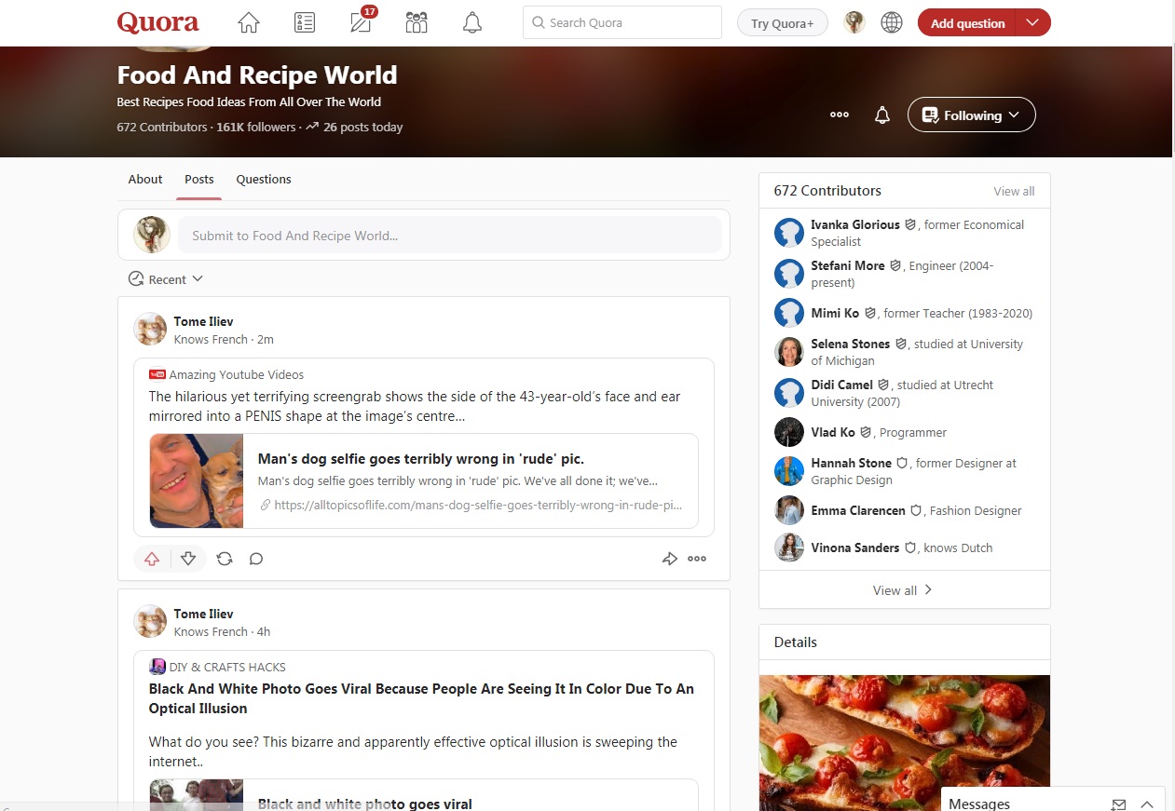The height and width of the screenshot is (811, 1175).
Task: Click Amazing Youtube Videos space name
Action: tap(237, 374)
